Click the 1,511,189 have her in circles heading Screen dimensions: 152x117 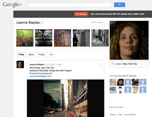coord(123,76)
